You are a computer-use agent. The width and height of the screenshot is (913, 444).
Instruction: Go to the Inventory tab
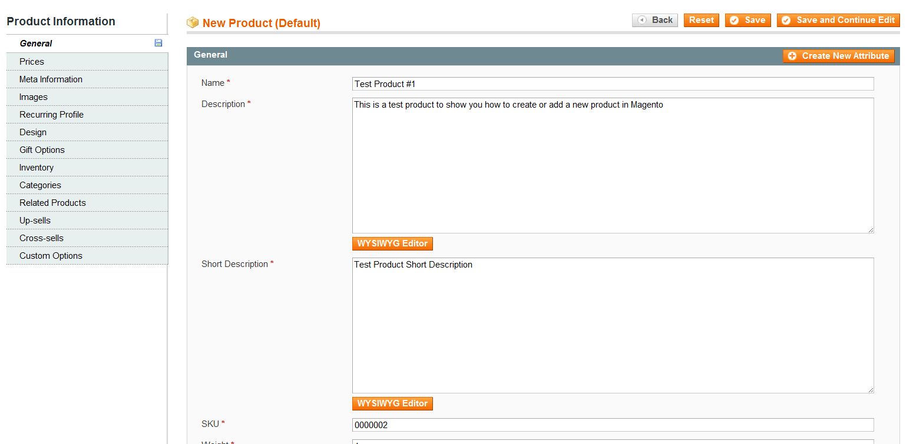[37, 168]
